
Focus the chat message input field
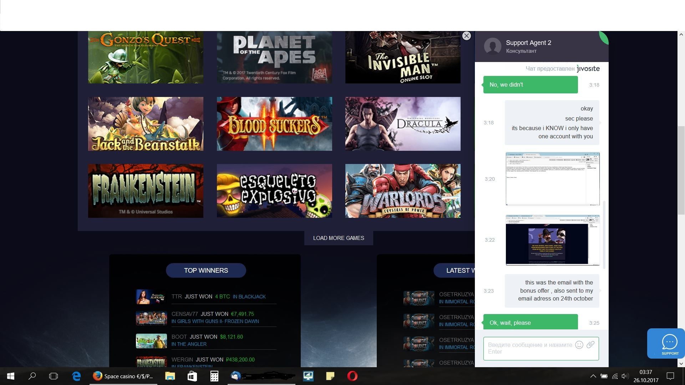pyautogui.click(x=541, y=348)
